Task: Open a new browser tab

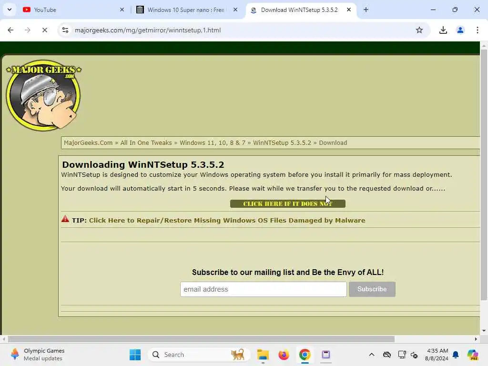Action: click(366, 10)
